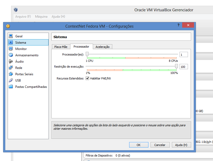Viewport: 213px width, 161px height.
Task: Open the USB settings icon
Action: [11, 80]
